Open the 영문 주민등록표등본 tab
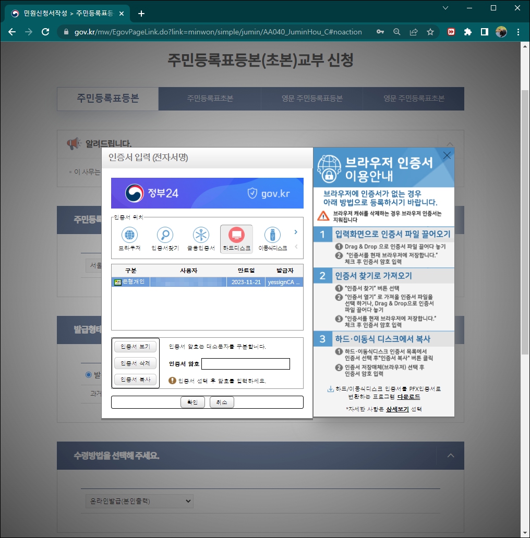 pos(311,99)
